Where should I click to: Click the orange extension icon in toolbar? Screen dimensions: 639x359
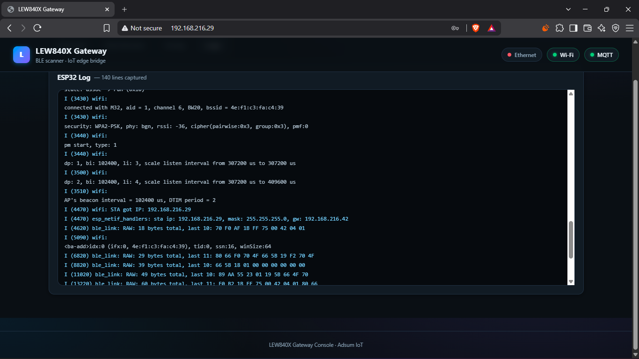coord(545,28)
